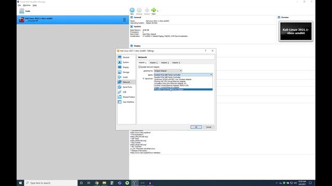The height and width of the screenshot is (186, 332).
Task: Click the taskbar search box
Action: (51, 183)
